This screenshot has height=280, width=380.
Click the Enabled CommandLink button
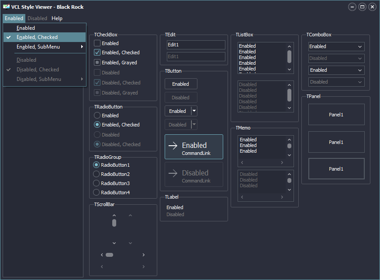pos(194,147)
